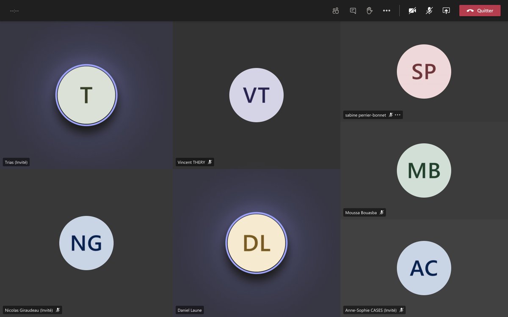This screenshot has height=317, width=508.
Task: Open more actions menu in toolbar
Action: click(387, 11)
